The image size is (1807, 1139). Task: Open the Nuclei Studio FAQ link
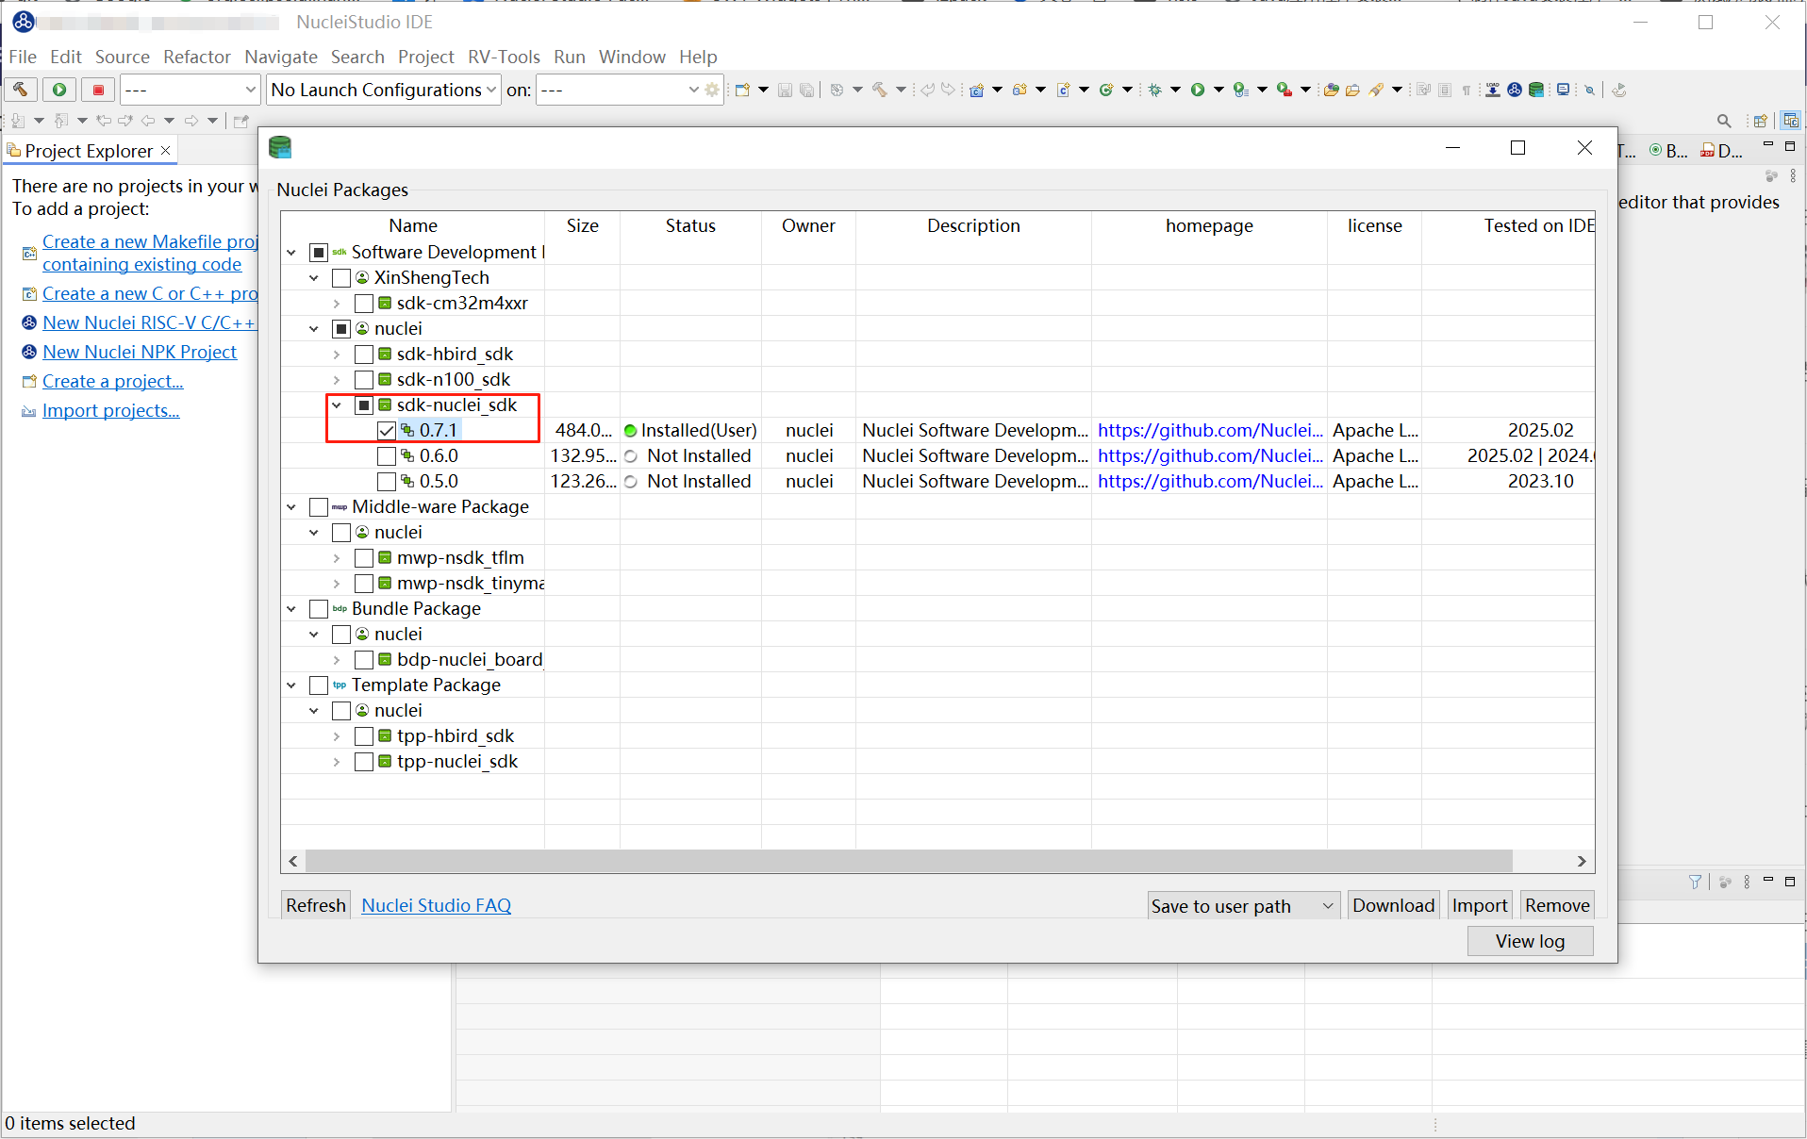[436, 905]
